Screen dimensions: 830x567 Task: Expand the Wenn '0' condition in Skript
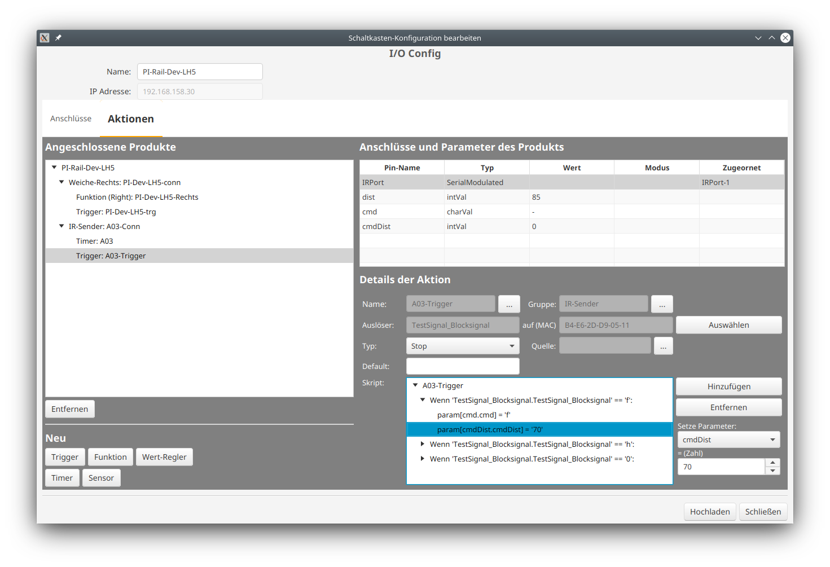[x=423, y=459]
